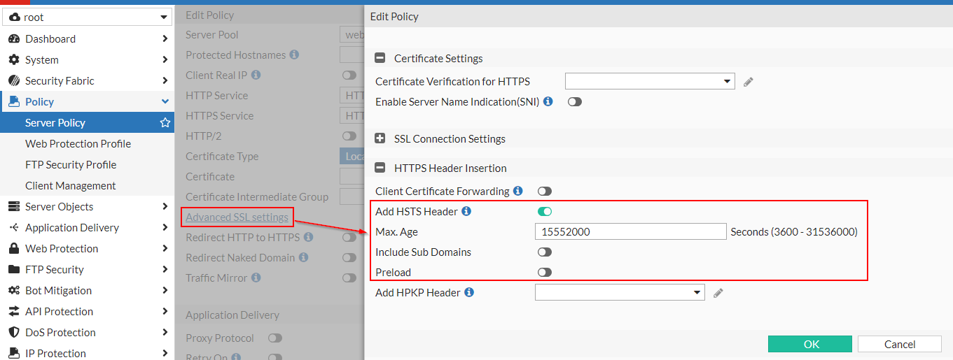Click the DoS Protection shield icon in the sidebar
Screen dimensions: 953x360
click(x=14, y=333)
